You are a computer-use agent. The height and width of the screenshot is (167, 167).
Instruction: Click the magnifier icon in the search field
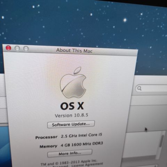click(x=139, y=88)
